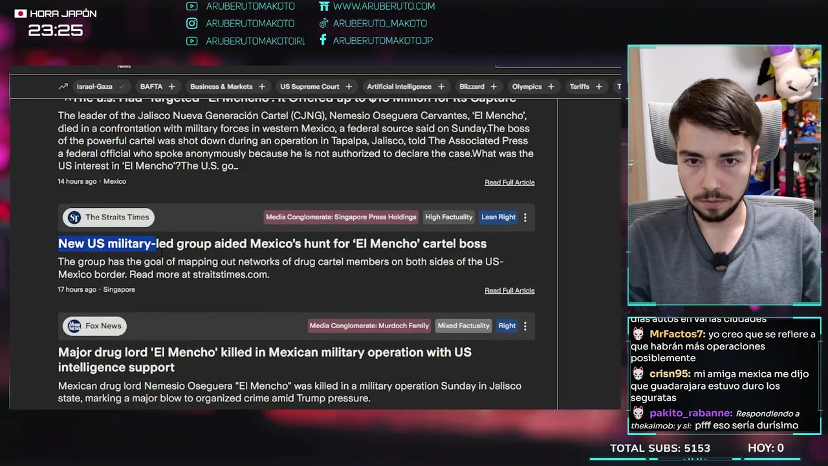Click the Fox News source badge
Image resolution: width=828 pixels, height=466 pixels.
pos(94,326)
